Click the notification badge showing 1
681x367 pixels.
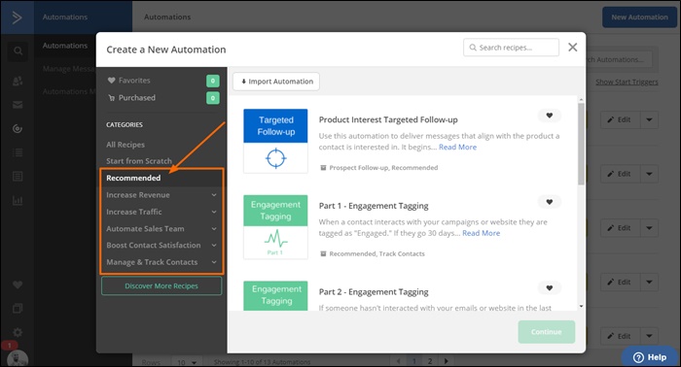(9, 346)
